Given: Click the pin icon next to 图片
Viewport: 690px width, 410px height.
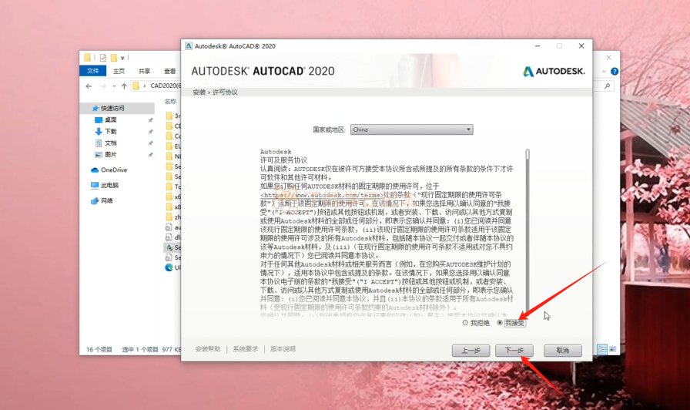Looking at the screenshot, I should pos(150,155).
